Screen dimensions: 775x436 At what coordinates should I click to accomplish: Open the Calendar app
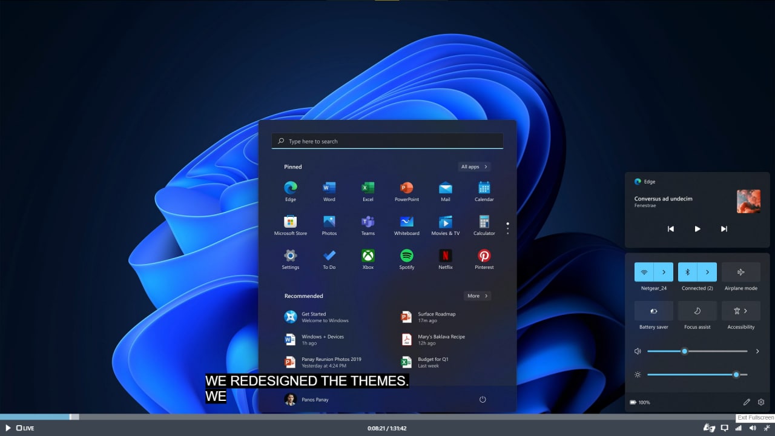(484, 191)
